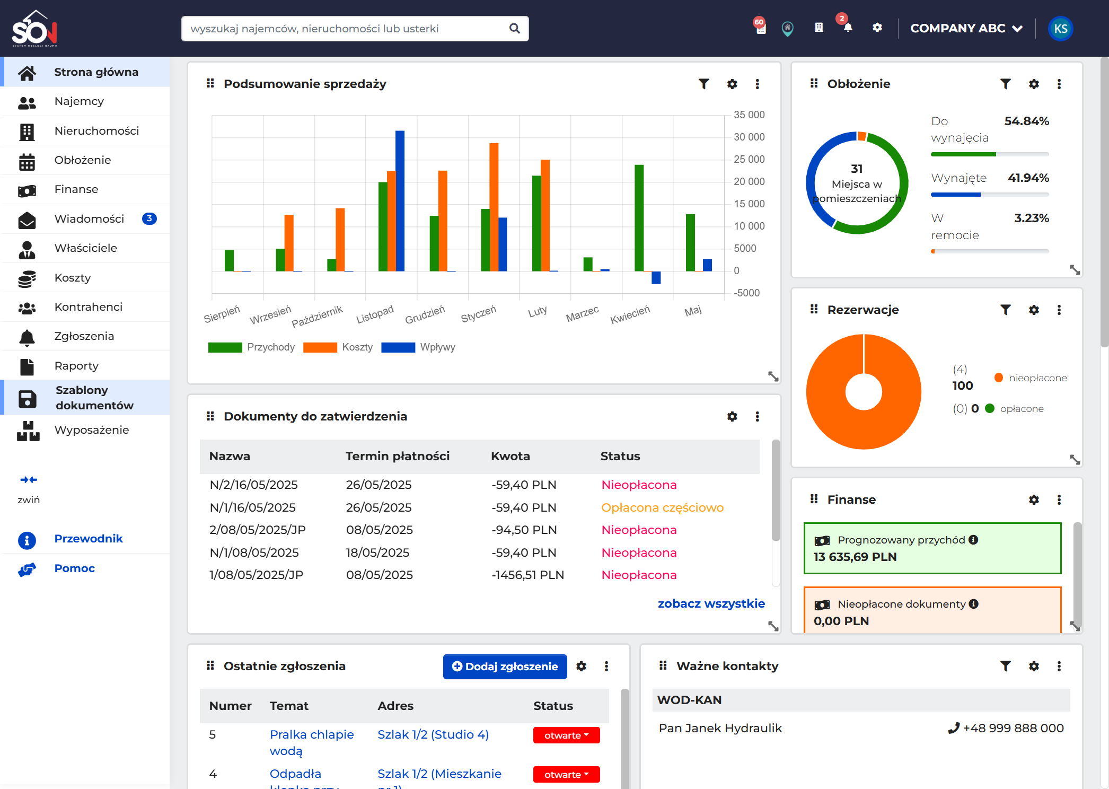
Task: Open the KS user avatar
Action: [x=1060, y=29]
